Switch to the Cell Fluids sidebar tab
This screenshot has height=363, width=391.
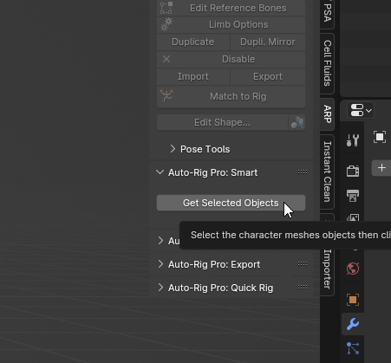[327, 63]
